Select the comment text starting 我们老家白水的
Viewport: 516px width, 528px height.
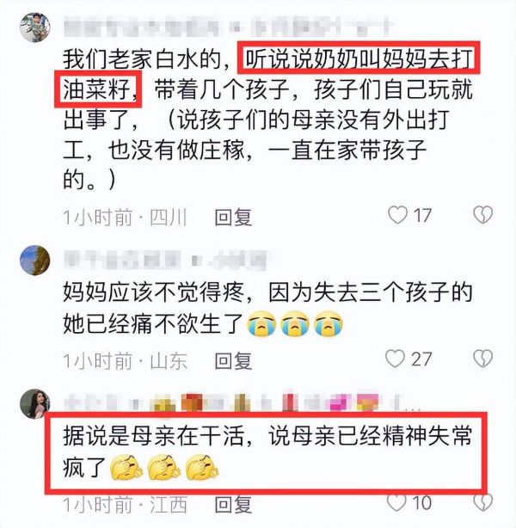click(268, 119)
